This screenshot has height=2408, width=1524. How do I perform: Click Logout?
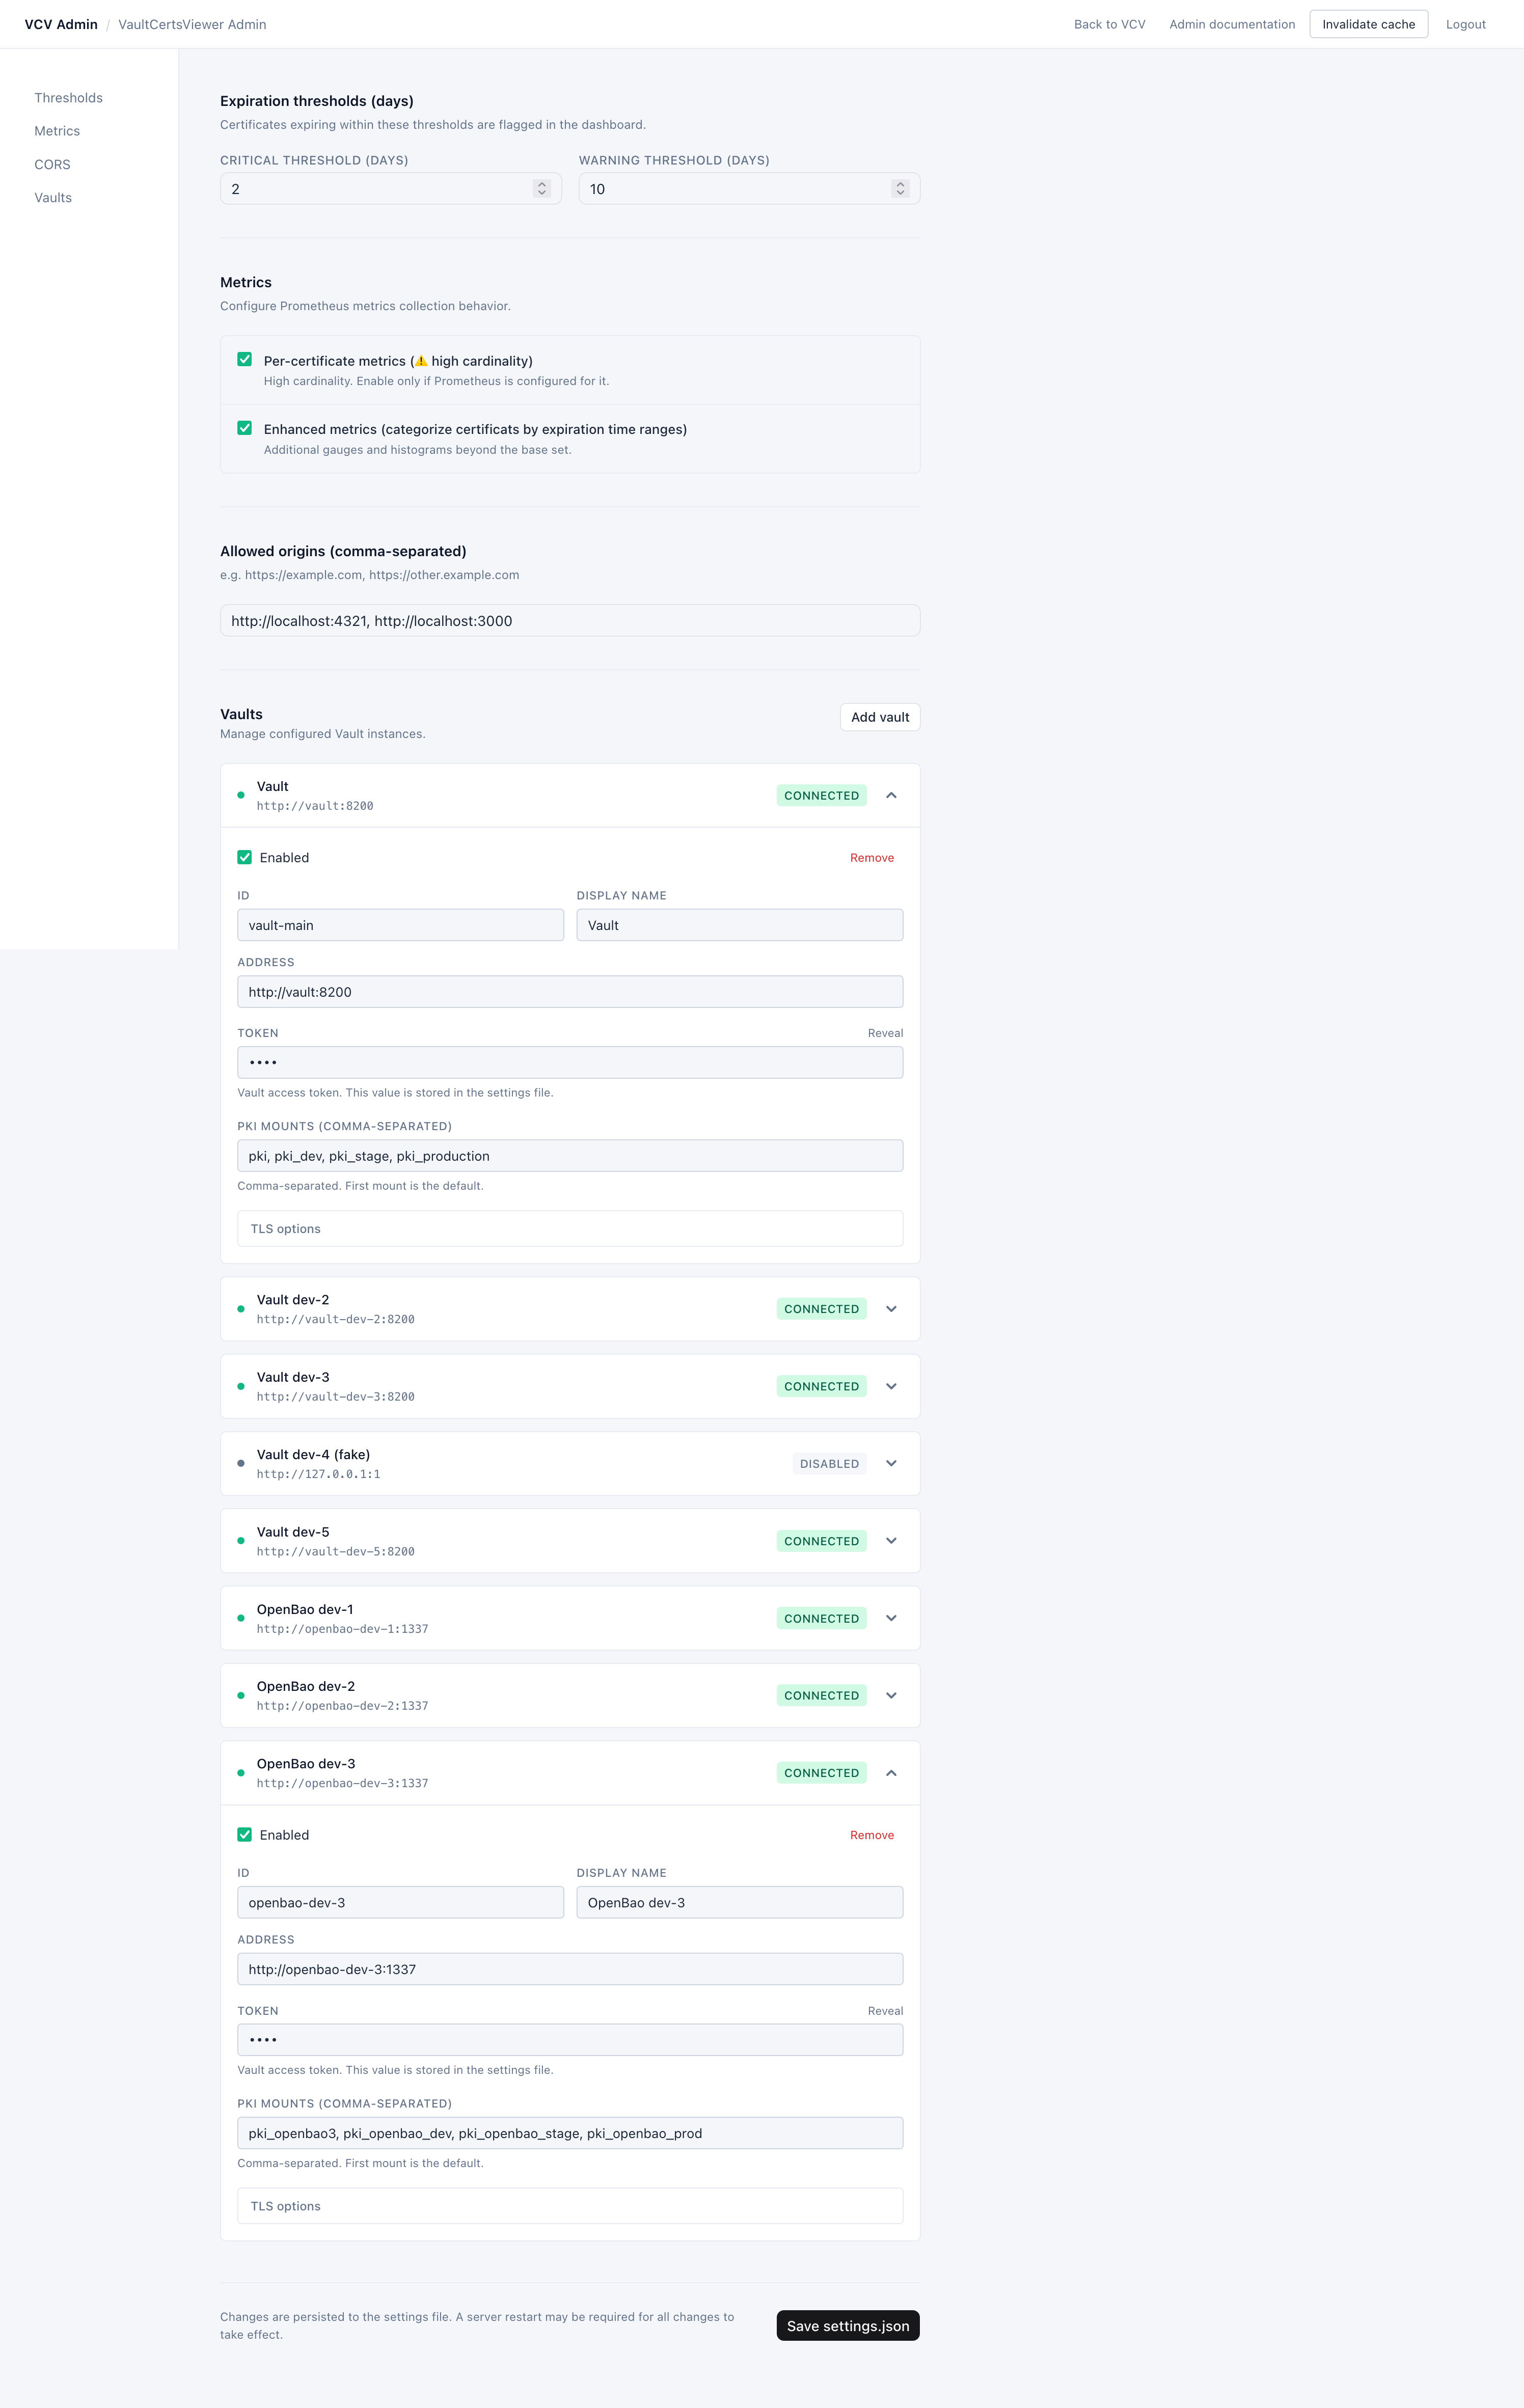[x=1465, y=24]
